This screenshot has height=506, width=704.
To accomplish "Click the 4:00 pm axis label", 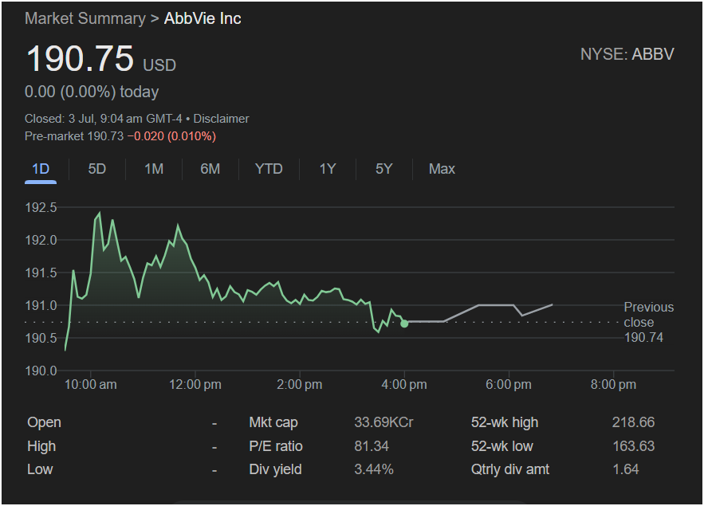I will [404, 385].
